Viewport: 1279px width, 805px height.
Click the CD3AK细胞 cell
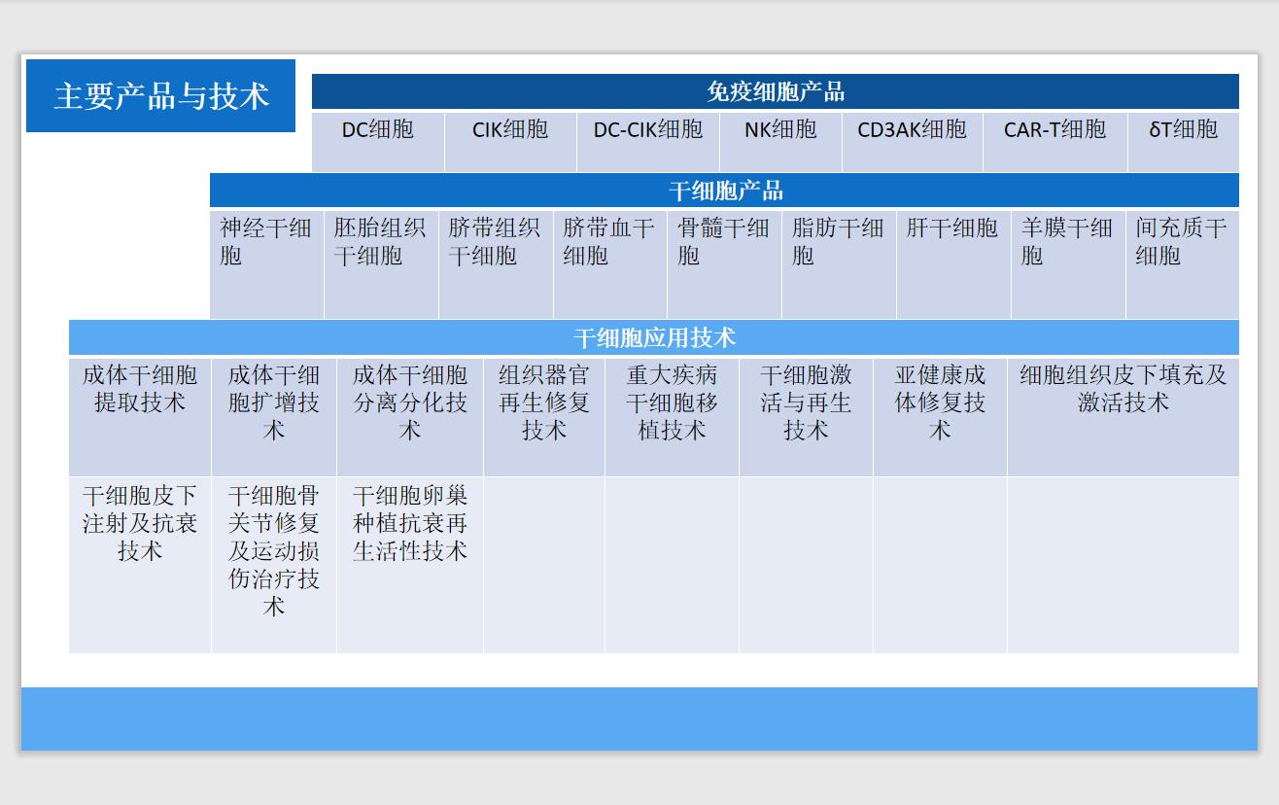912,130
